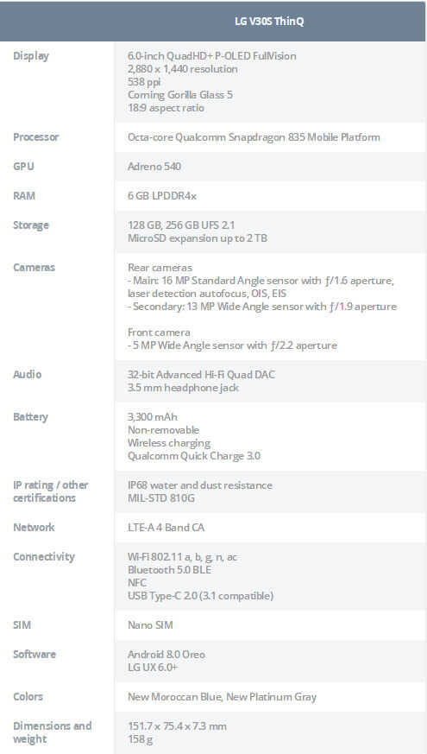Click the MicroSD expansion up to 2 TB text
Viewport: 427px width, 754px height.
coord(198,238)
